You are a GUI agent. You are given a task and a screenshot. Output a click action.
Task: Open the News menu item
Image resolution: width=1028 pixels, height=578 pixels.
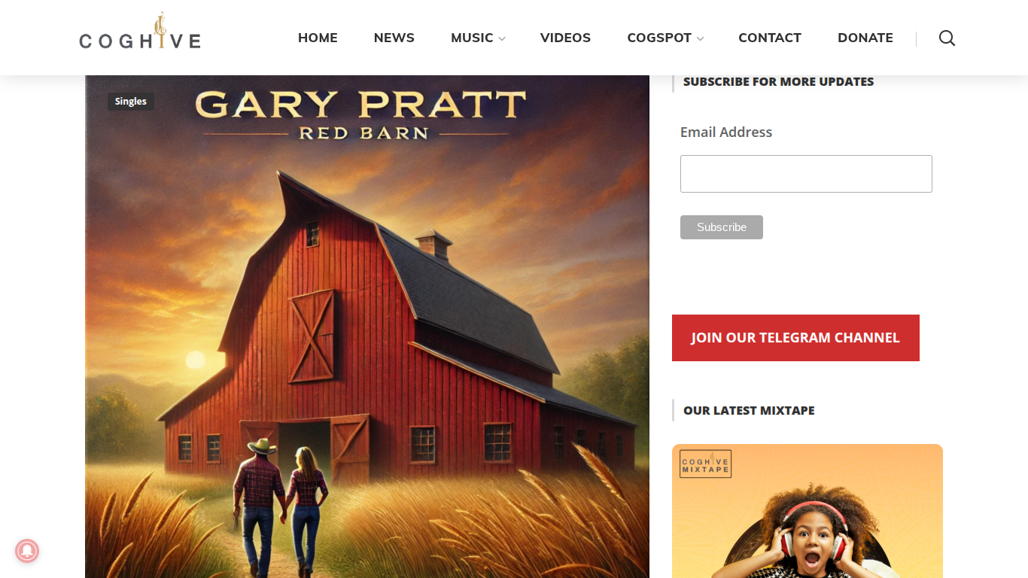click(x=394, y=38)
